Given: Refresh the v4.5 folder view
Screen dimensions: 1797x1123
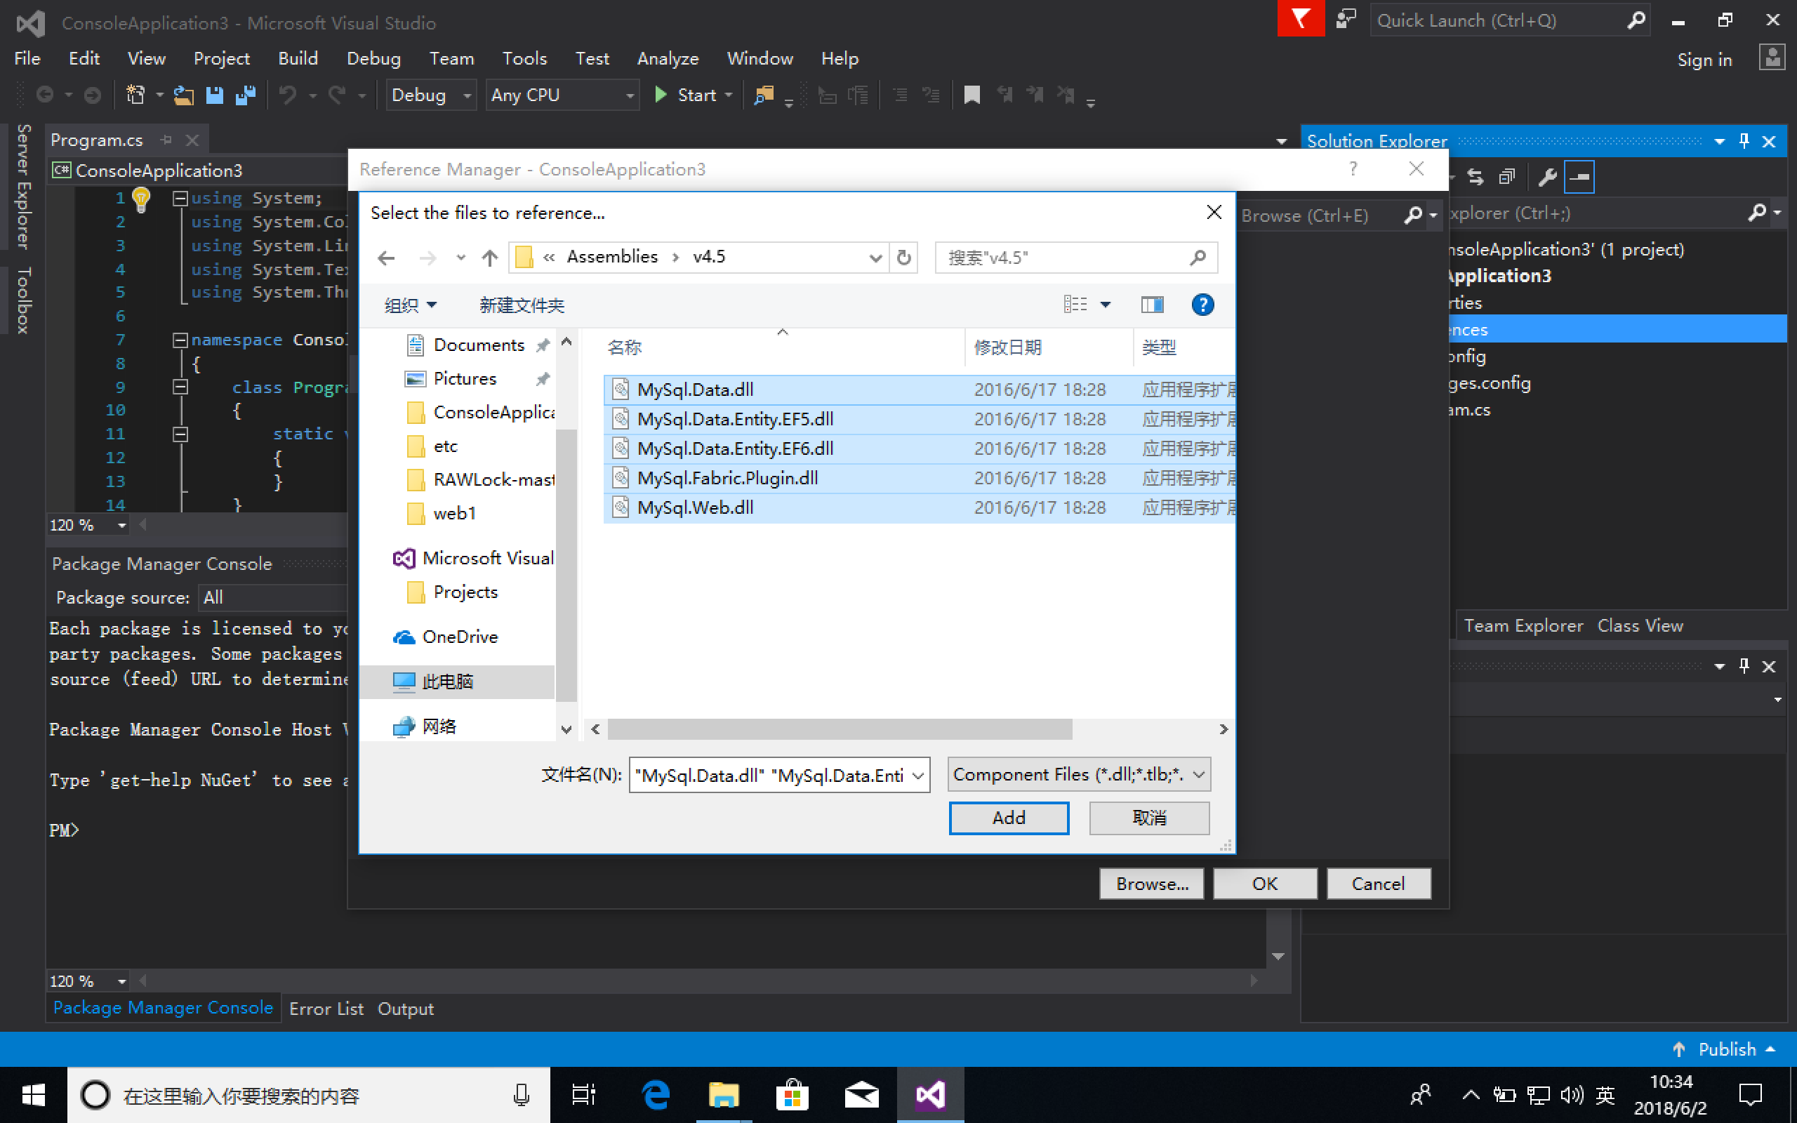Looking at the screenshot, I should pyautogui.click(x=903, y=257).
